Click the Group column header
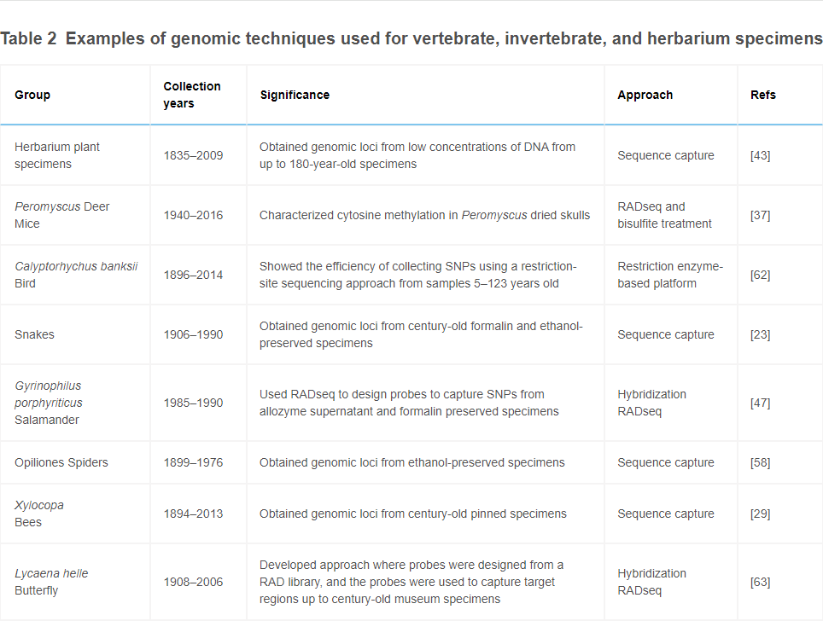 coord(32,95)
